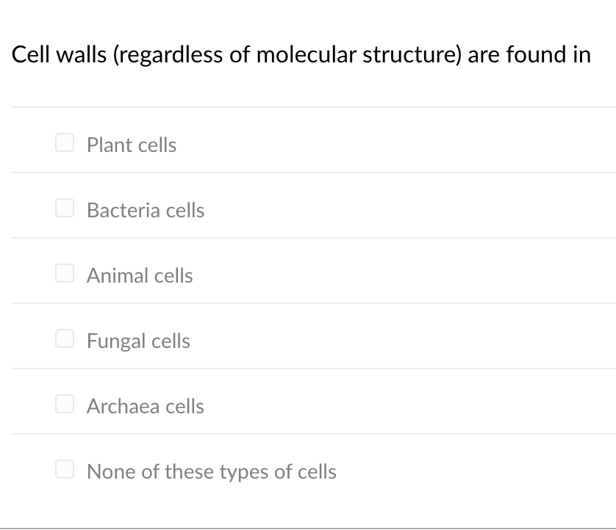Check the None of these types checkbox
The width and height of the screenshot is (616, 530).
tap(64, 469)
